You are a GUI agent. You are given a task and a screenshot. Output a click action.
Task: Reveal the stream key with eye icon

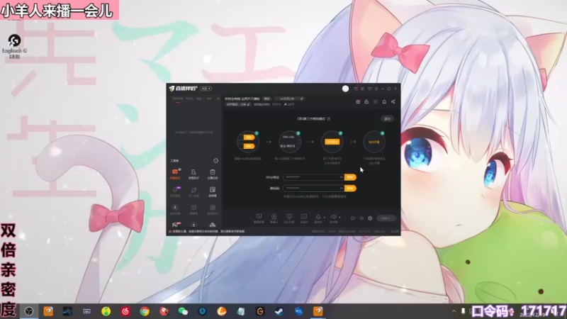[x=341, y=189]
